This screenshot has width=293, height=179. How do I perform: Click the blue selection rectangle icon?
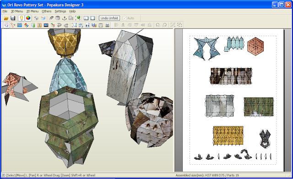pyautogui.click(x=74, y=25)
